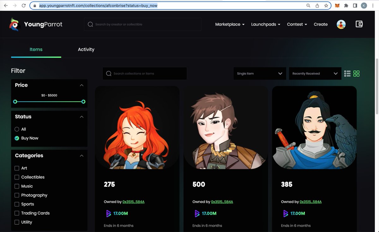The width and height of the screenshot is (379, 232).
Task: Check the Trading Cards category
Action: pyautogui.click(x=17, y=213)
